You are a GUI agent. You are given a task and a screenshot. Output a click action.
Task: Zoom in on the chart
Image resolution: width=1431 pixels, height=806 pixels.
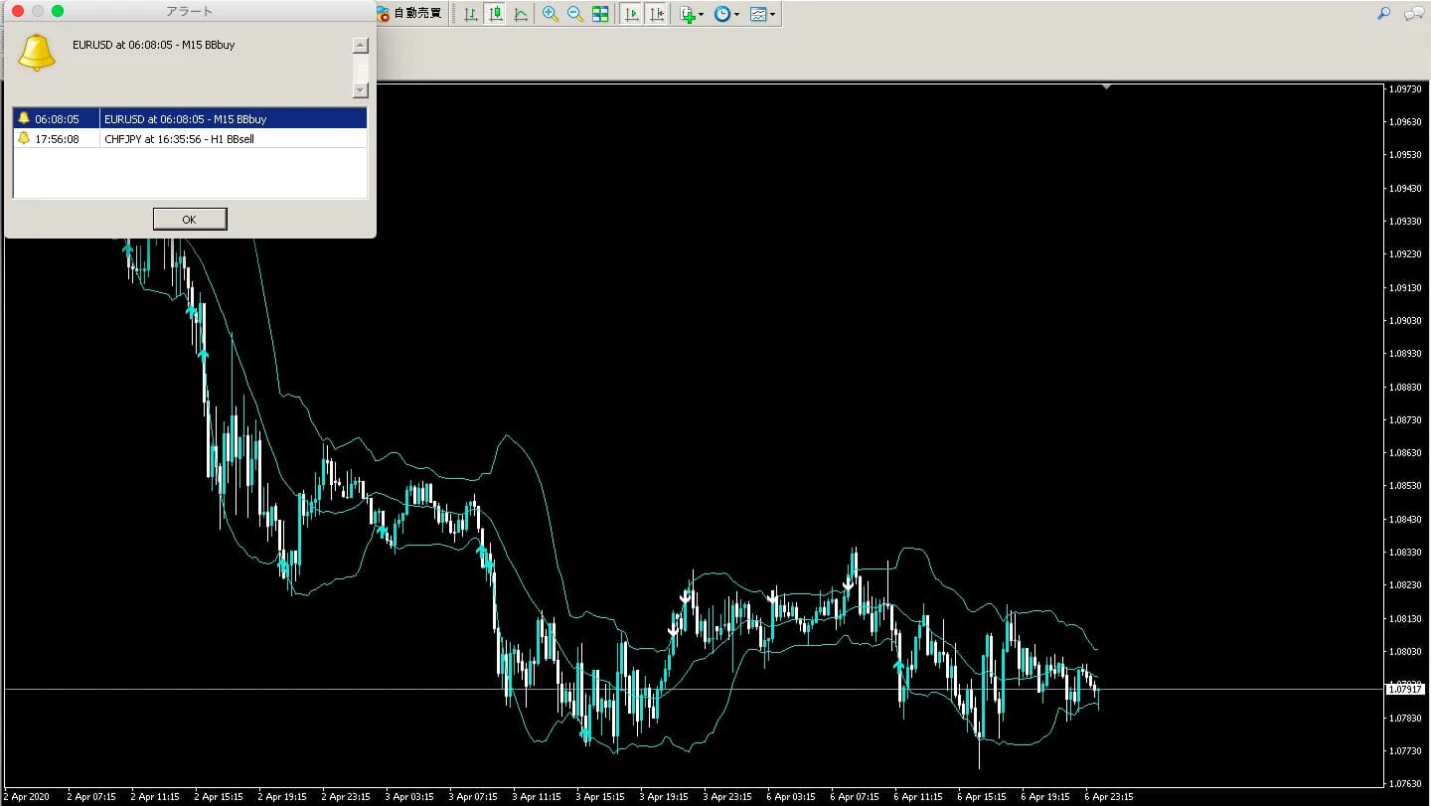pos(550,14)
